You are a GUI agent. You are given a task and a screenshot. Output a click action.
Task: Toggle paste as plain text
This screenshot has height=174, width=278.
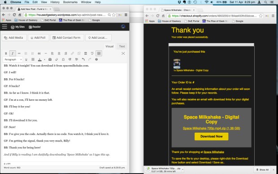(x=50, y=59)
